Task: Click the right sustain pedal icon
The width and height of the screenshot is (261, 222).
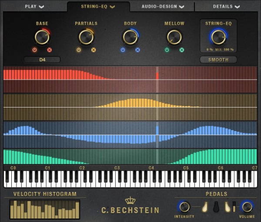Action: pyautogui.click(x=227, y=207)
